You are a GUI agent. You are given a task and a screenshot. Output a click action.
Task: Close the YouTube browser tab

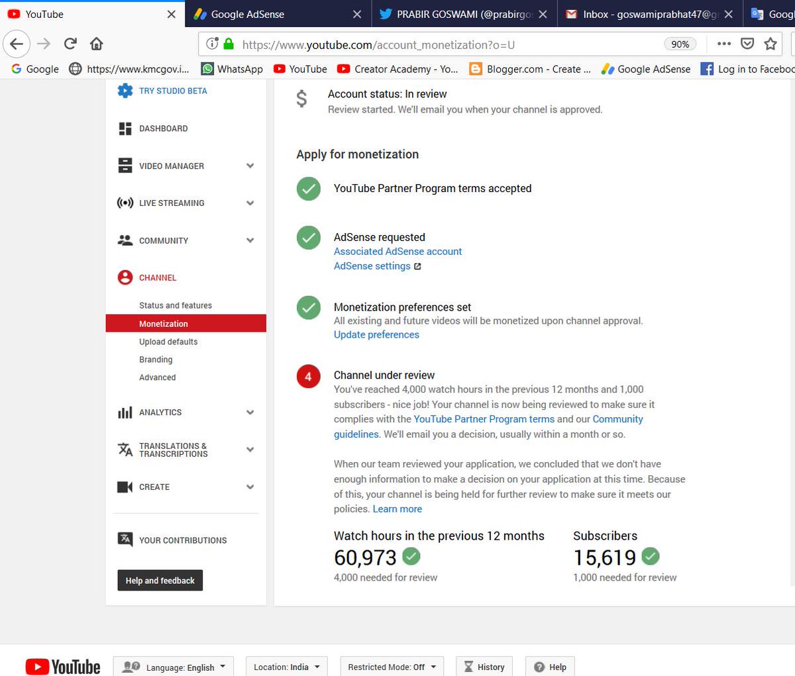pos(171,14)
